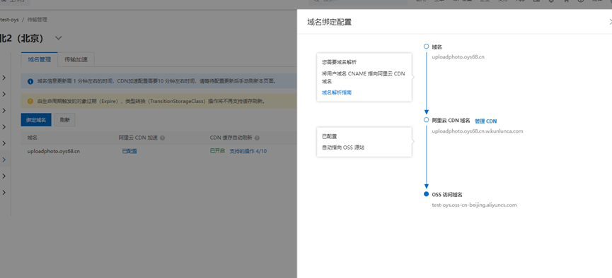This screenshot has height=278, width=612.
Task: Click the blue banner text about 域名信息更新
Action: (x=156, y=82)
